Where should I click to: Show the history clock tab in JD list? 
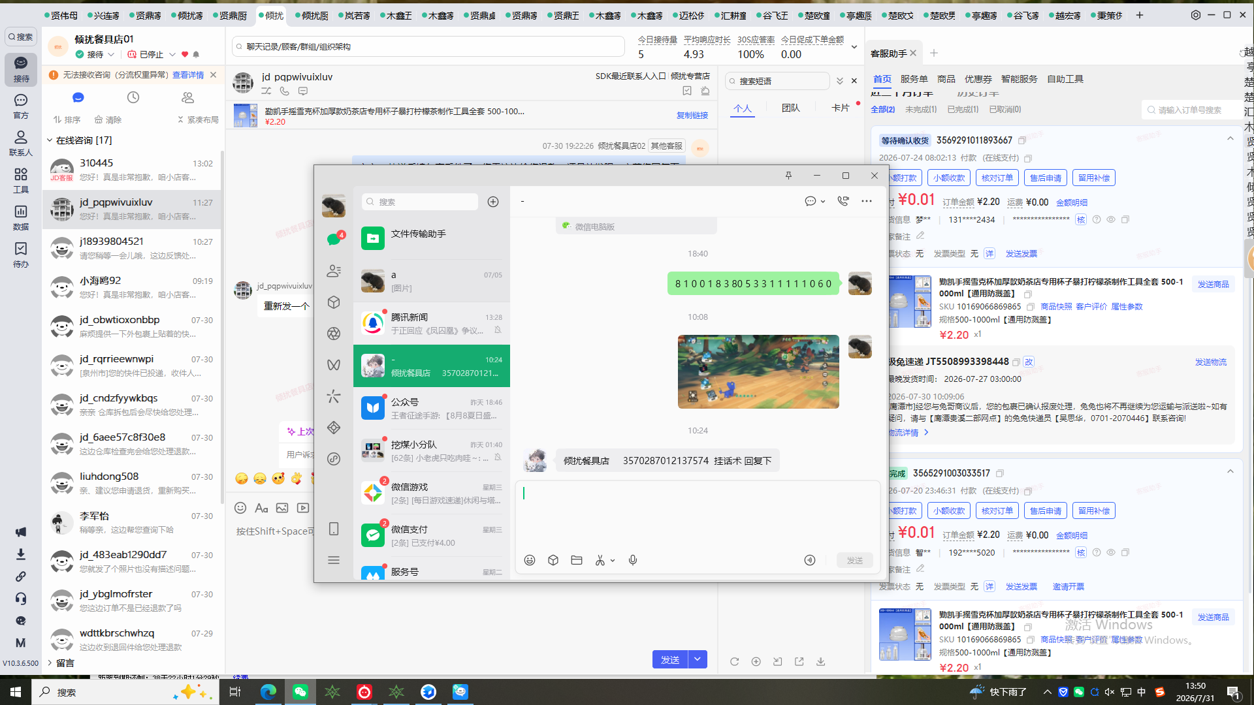(133, 97)
